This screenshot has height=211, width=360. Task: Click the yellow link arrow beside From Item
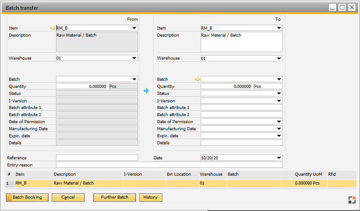click(x=53, y=28)
